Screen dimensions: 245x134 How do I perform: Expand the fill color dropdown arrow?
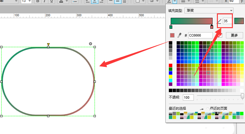coord(143,2)
